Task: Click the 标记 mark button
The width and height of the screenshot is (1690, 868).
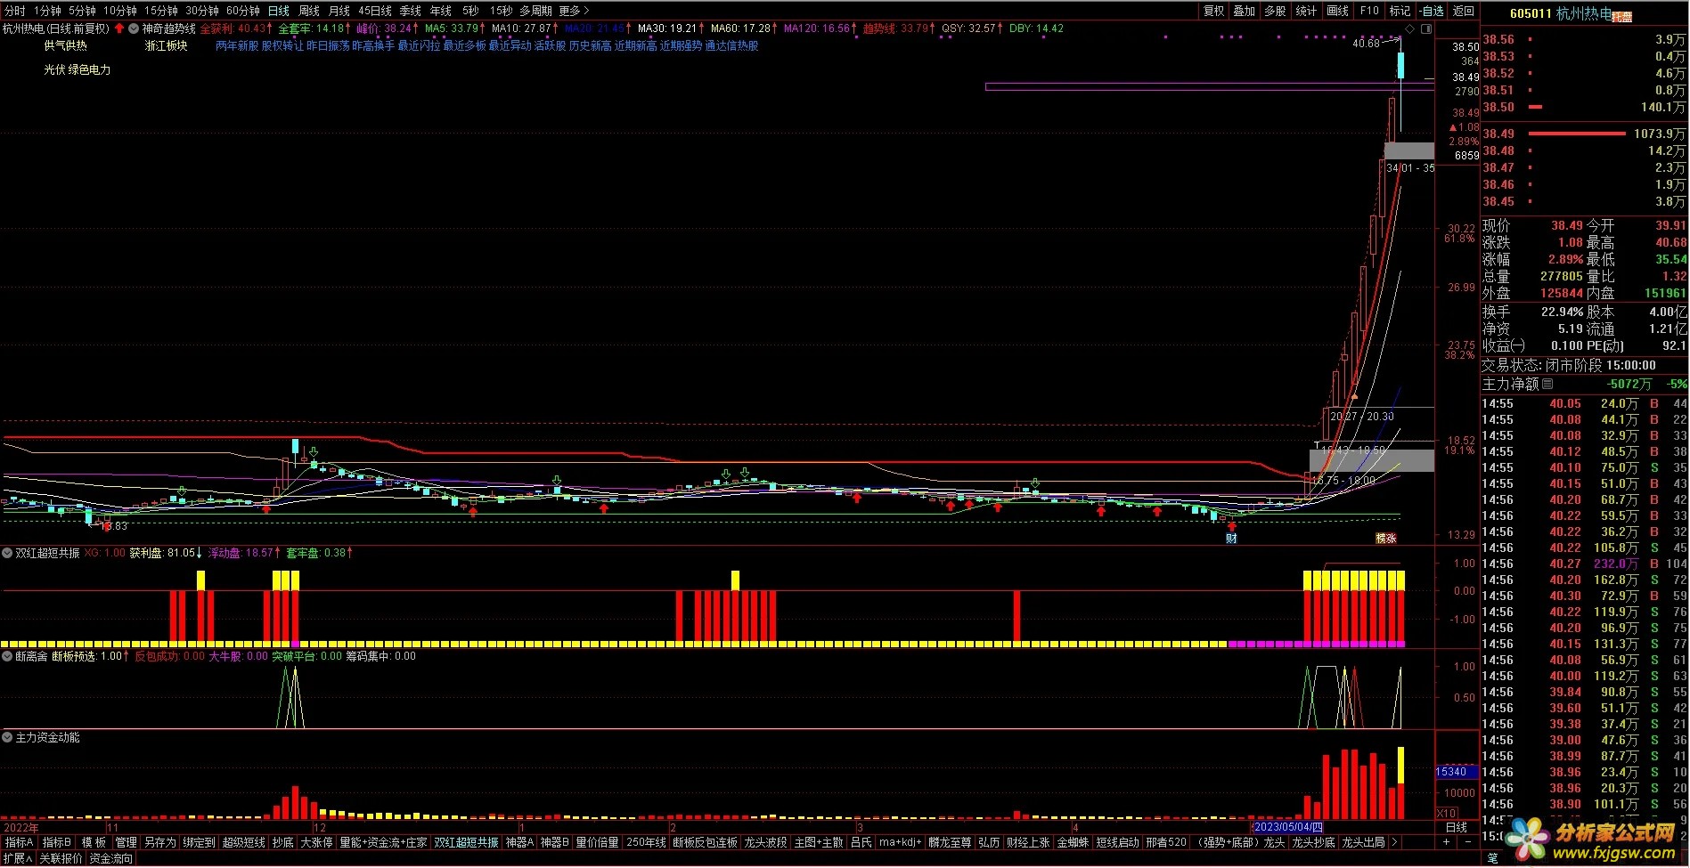Action: pyautogui.click(x=1400, y=11)
